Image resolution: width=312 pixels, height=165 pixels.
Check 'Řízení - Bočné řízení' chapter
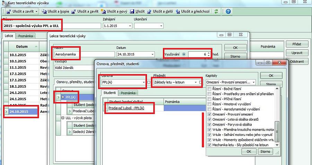point(209,89)
